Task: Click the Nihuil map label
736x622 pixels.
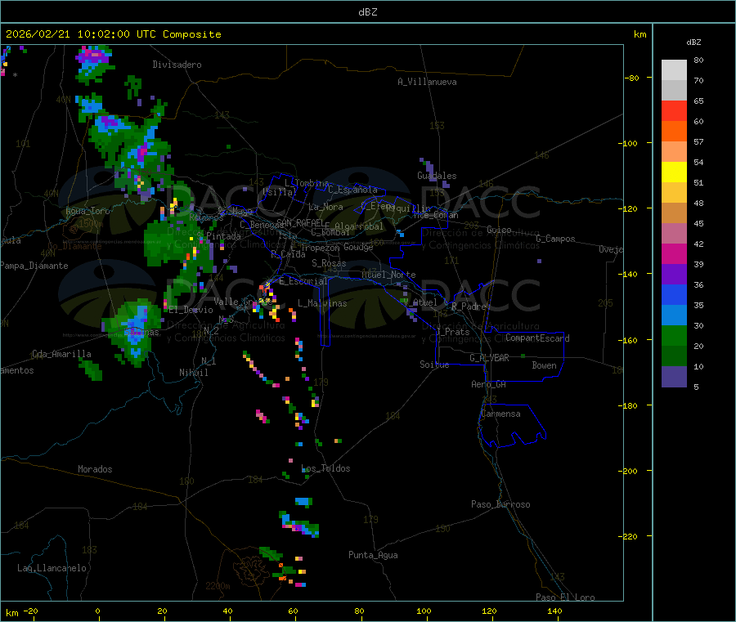Action: coord(194,373)
